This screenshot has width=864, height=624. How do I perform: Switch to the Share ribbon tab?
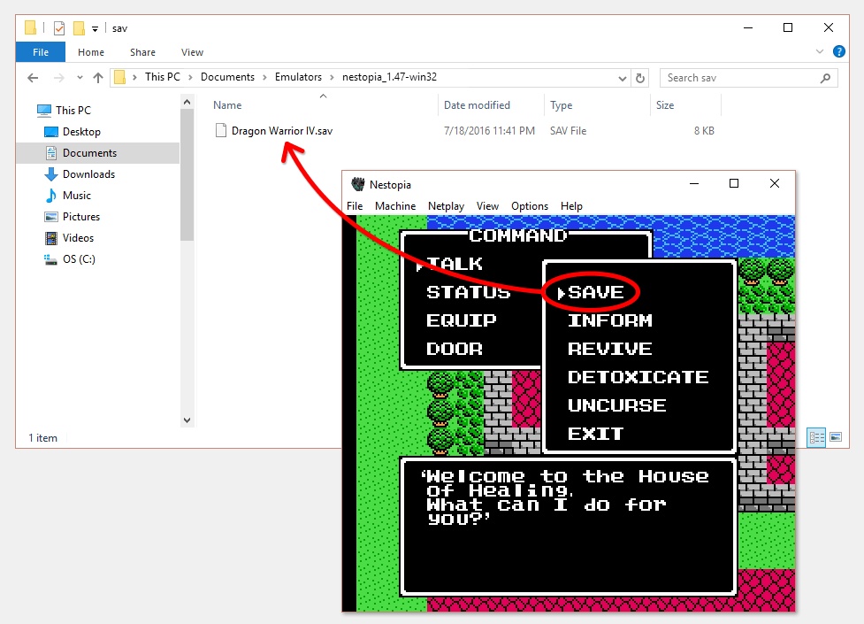[142, 52]
